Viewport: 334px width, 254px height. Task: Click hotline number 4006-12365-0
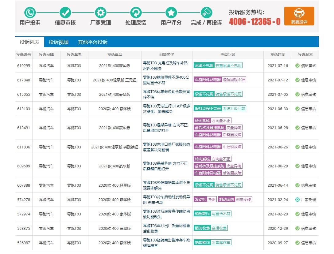255,21
